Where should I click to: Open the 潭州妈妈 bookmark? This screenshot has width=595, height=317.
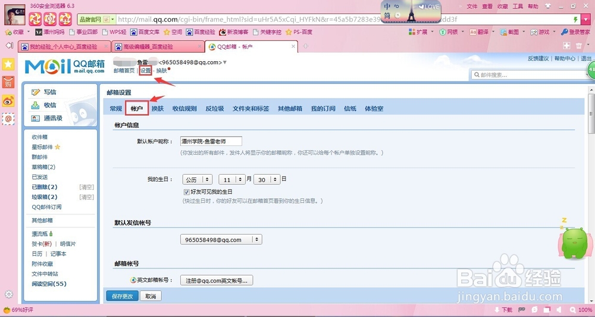49,32
